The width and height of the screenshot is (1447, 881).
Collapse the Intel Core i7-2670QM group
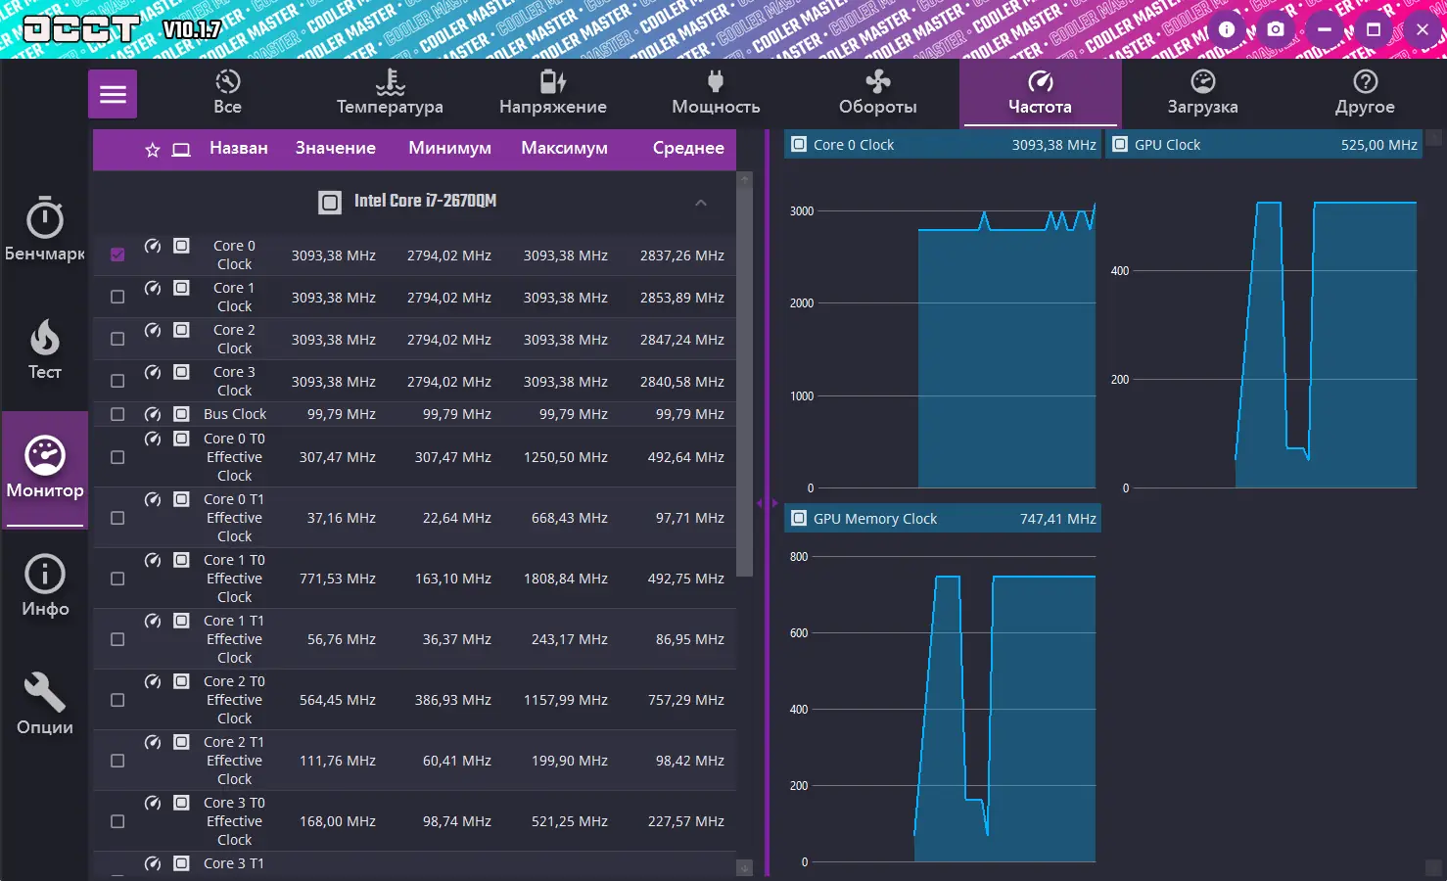(701, 202)
